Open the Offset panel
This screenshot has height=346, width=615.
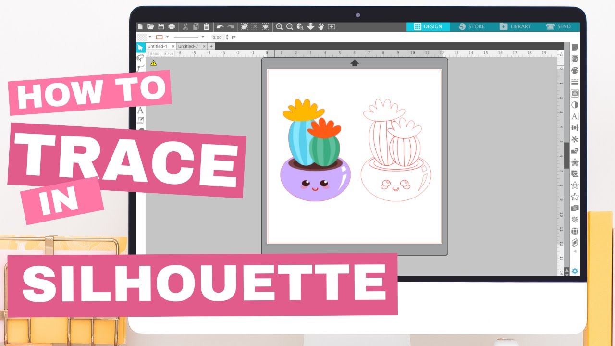tap(575, 162)
